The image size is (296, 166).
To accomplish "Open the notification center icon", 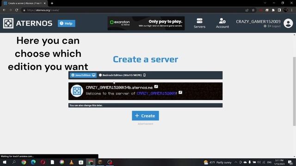I will 290,162.
